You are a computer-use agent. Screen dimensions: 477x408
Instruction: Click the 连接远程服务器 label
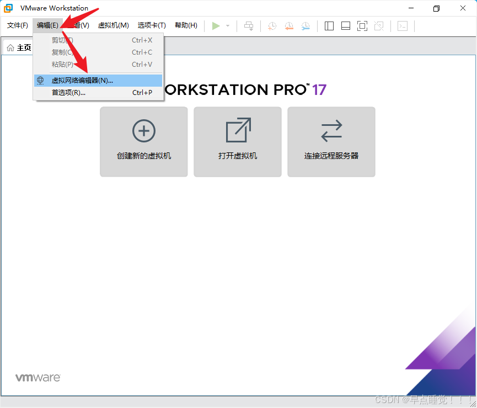click(331, 156)
